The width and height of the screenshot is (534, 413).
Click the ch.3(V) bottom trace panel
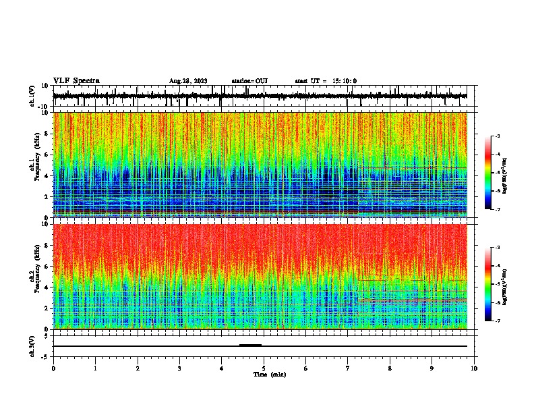(264, 346)
